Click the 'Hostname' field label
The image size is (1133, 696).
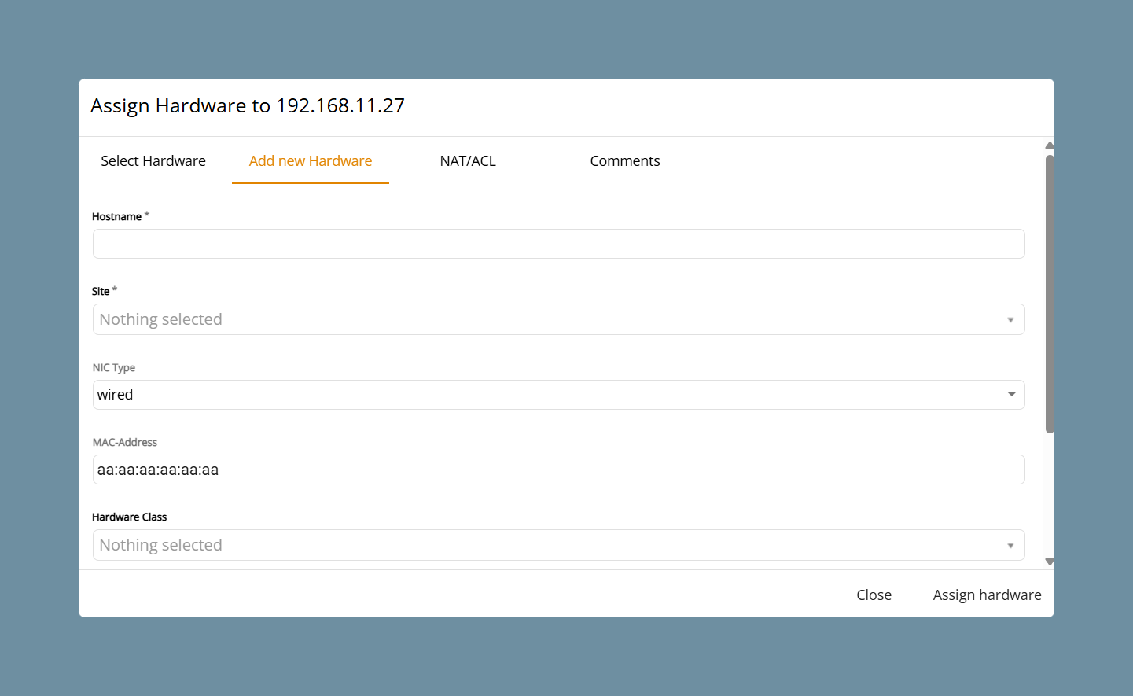tap(116, 216)
